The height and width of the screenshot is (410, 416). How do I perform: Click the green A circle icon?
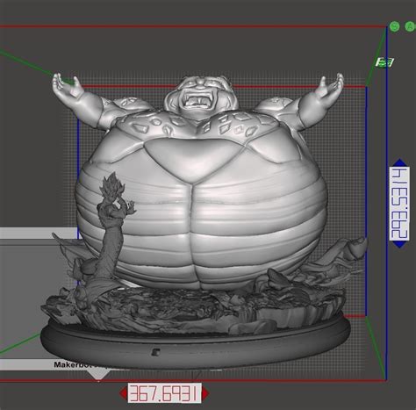point(410,26)
